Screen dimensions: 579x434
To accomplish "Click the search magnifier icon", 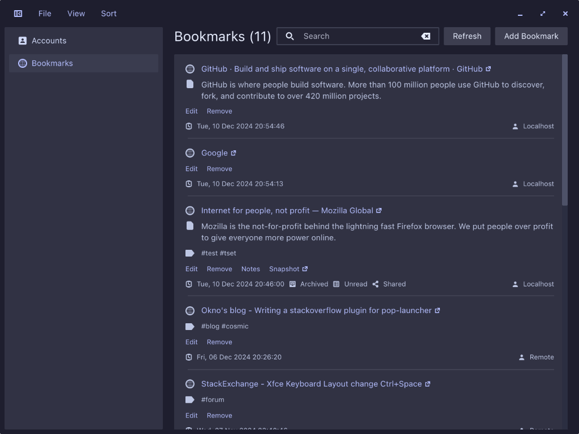I will pos(290,36).
